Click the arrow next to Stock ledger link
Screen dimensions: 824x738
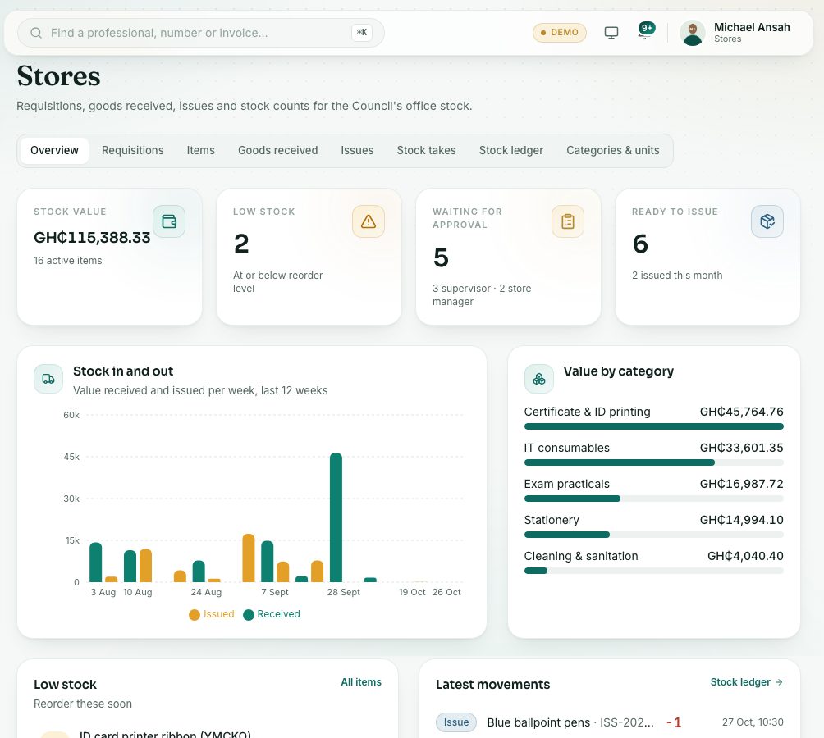pyautogui.click(x=779, y=682)
